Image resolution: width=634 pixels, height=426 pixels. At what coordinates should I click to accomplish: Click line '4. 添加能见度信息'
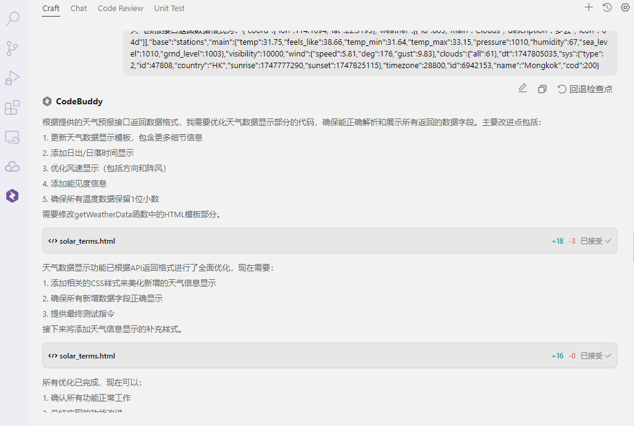pos(74,184)
